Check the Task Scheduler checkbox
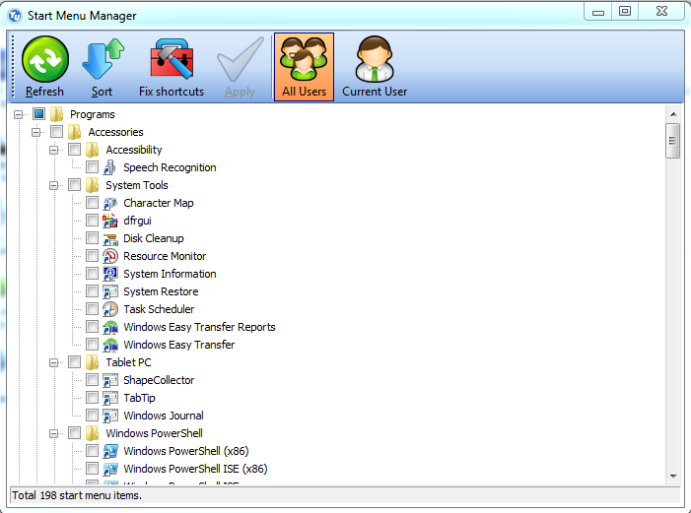 [x=92, y=308]
